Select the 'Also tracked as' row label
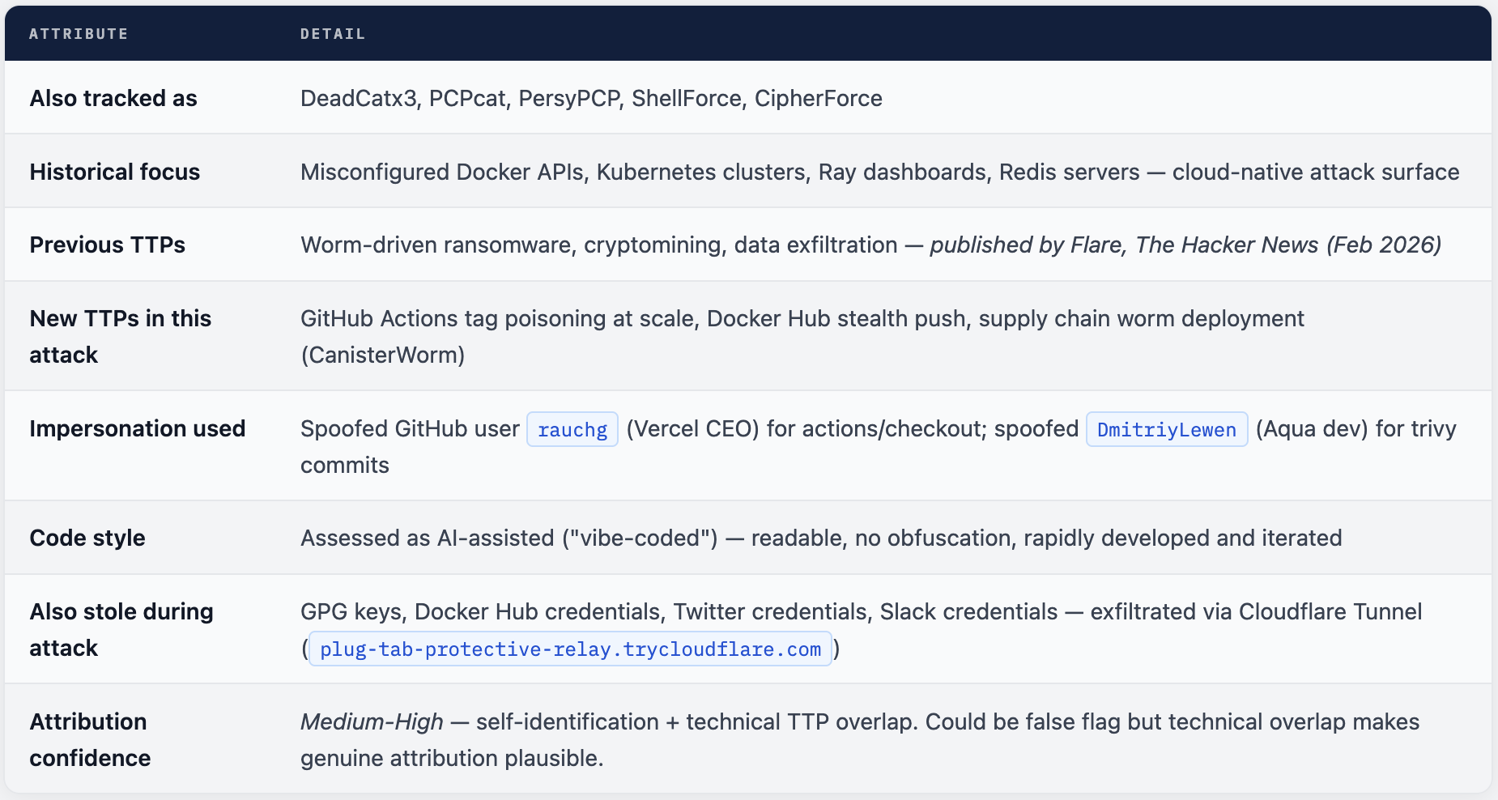The height and width of the screenshot is (800, 1498). tap(113, 98)
